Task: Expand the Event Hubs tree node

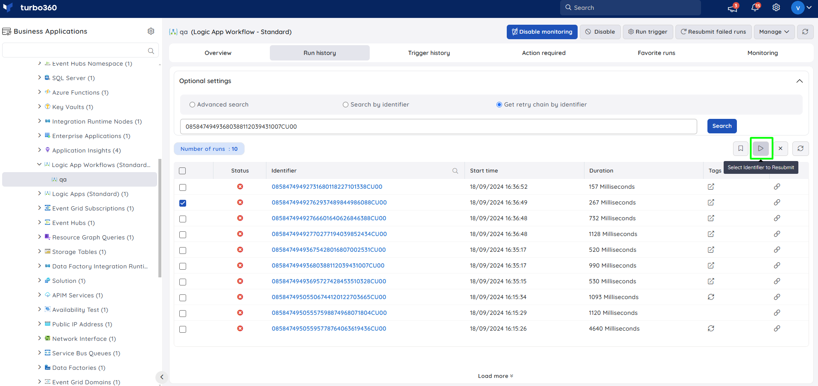Action: 39,222
